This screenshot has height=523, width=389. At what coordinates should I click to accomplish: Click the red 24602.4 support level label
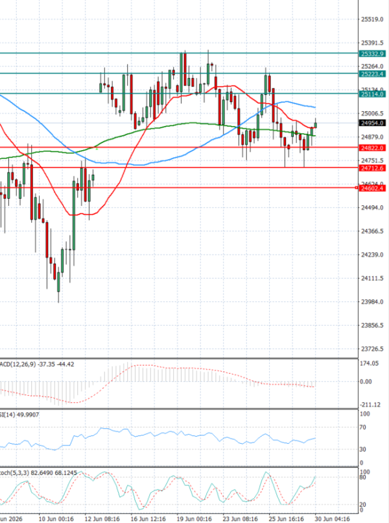[372, 188]
